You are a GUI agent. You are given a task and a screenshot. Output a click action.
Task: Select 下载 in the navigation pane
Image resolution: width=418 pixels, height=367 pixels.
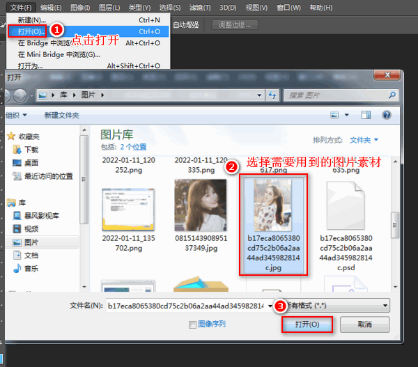click(31, 150)
